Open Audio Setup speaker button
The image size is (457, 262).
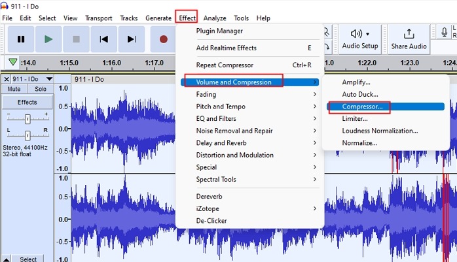click(360, 40)
